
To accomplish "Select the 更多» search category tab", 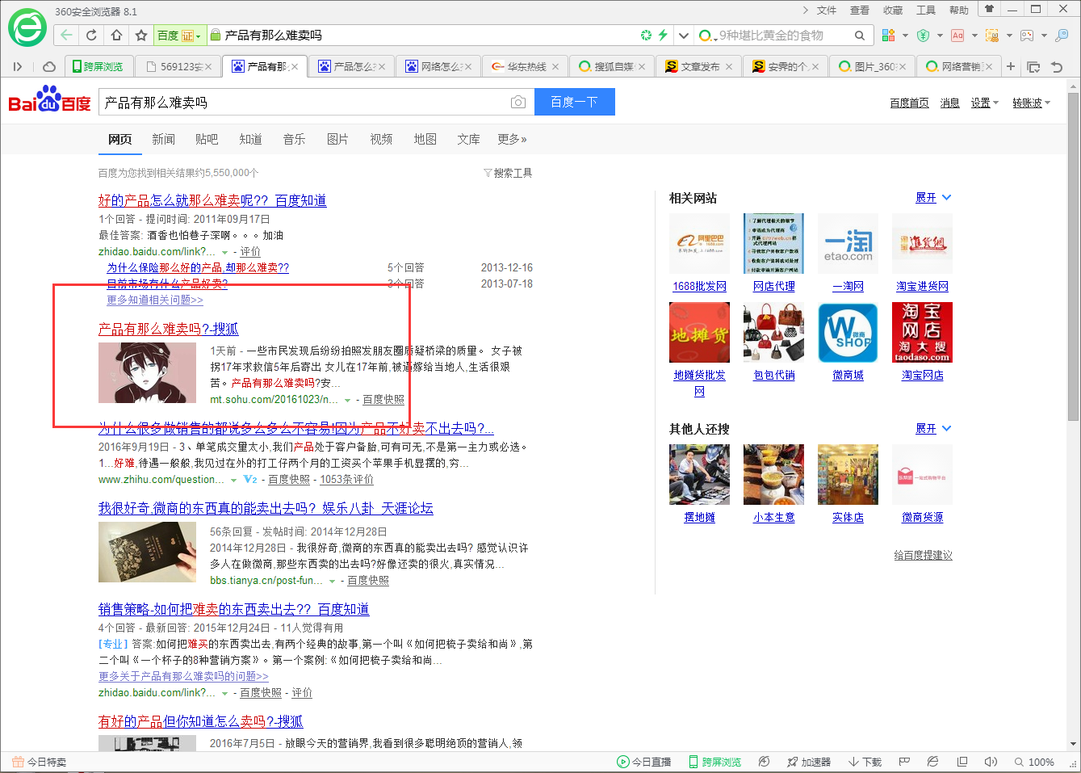I will [x=512, y=139].
